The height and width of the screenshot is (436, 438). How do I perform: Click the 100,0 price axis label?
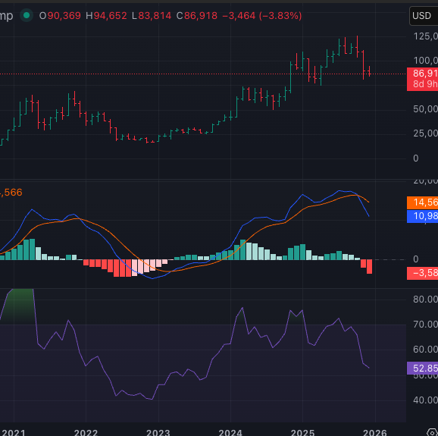[x=425, y=61]
